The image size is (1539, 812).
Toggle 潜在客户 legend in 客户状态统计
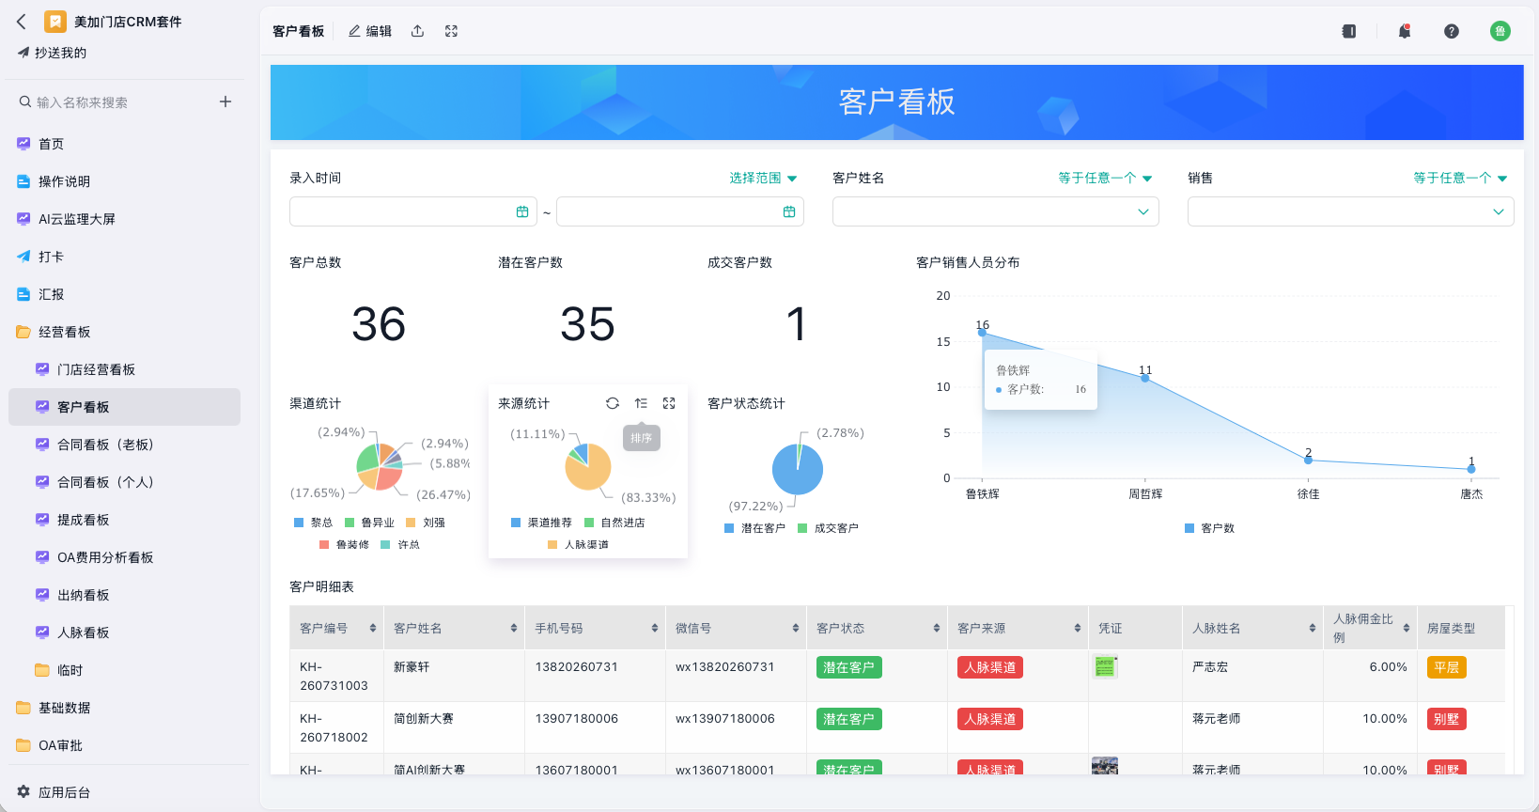click(x=754, y=528)
